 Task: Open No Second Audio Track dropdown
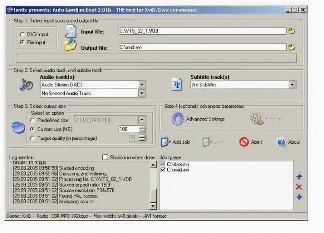pos(142,93)
